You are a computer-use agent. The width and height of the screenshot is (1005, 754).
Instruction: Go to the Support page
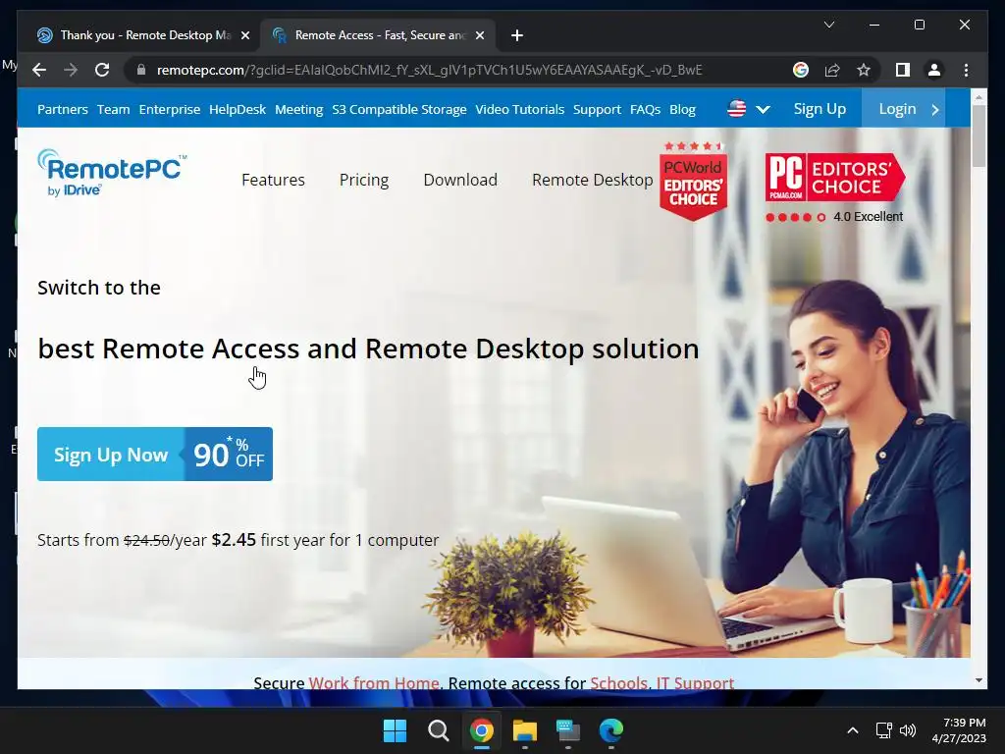597,110
